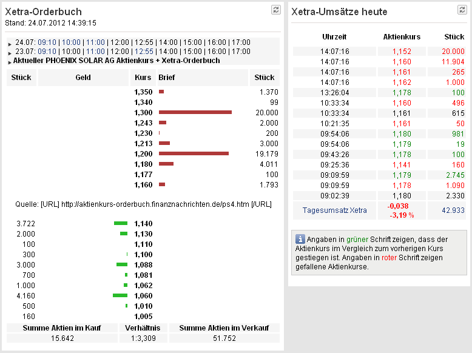The height and width of the screenshot is (353, 472).
Task: Click the Tagesumsatz Xetra link
Action: tap(334, 210)
